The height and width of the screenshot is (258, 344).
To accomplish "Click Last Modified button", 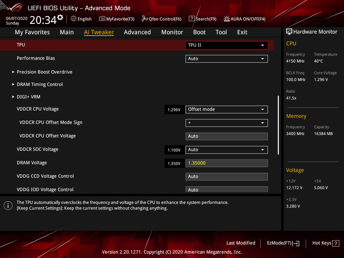I will point(241,243).
